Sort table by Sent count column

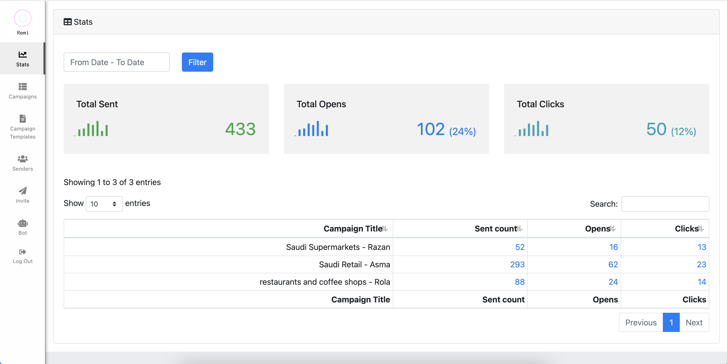(498, 229)
